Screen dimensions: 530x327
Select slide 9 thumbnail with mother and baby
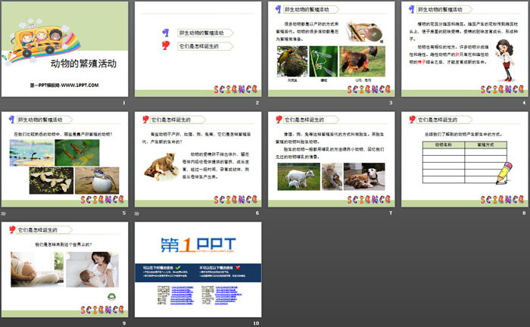[x=64, y=269]
